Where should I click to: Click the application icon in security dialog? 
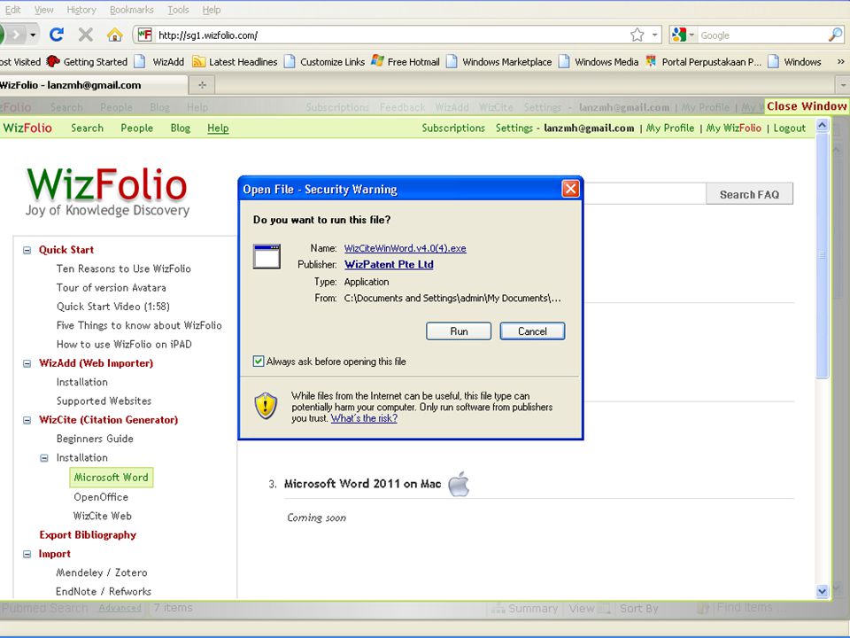267,257
